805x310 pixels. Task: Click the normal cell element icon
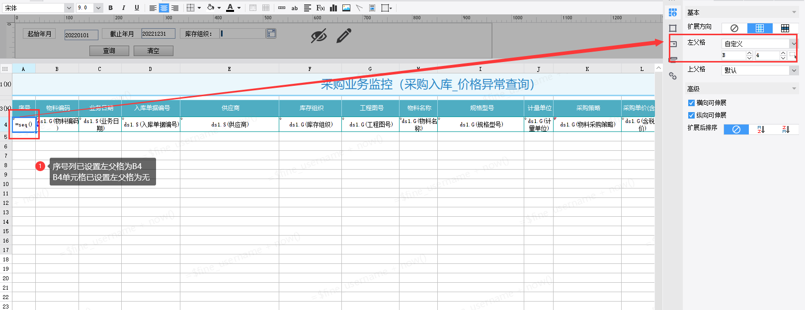point(282,8)
